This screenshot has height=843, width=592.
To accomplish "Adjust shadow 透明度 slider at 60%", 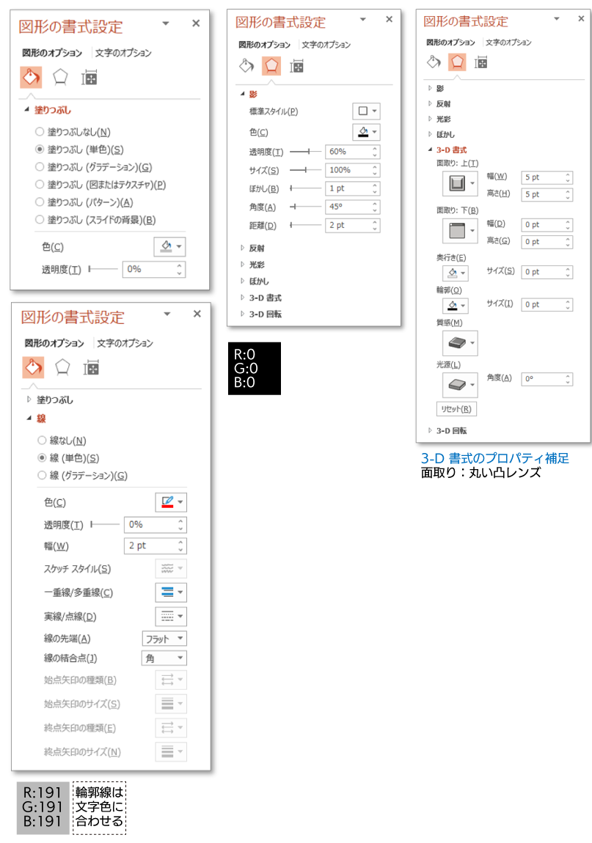I will (x=309, y=152).
